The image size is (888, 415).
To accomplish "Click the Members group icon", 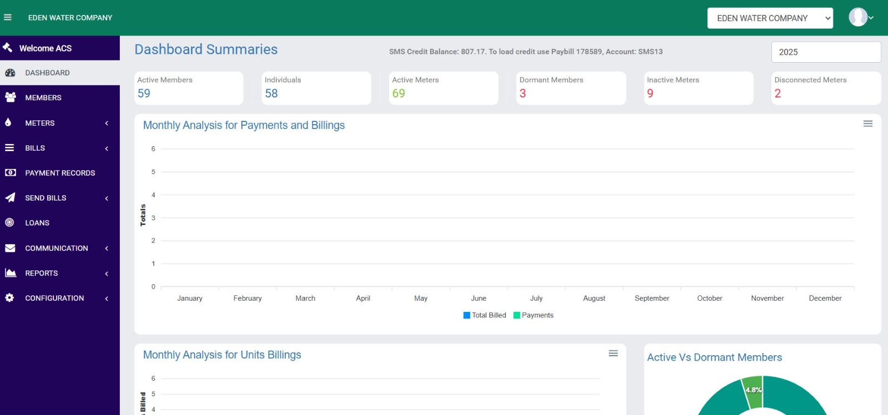I will (10, 98).
